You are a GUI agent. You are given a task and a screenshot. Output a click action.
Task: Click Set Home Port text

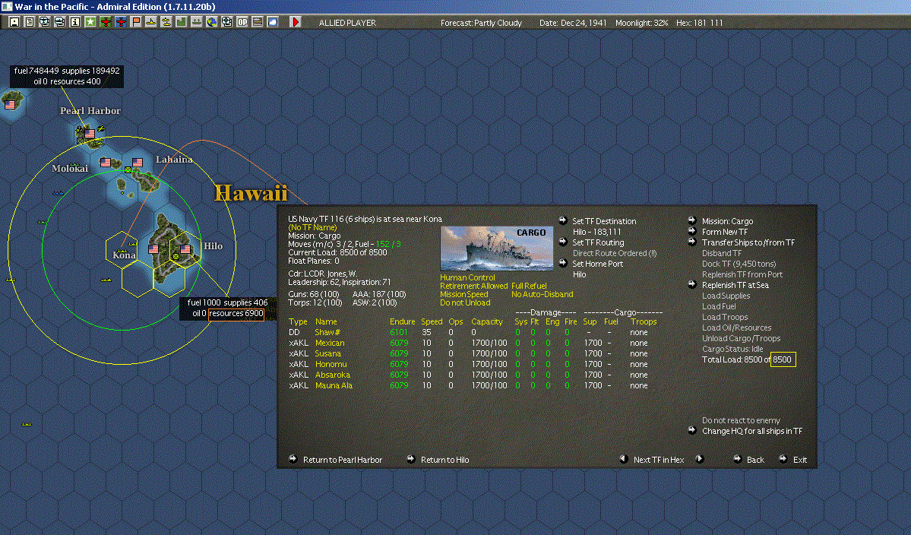point(597,264)
